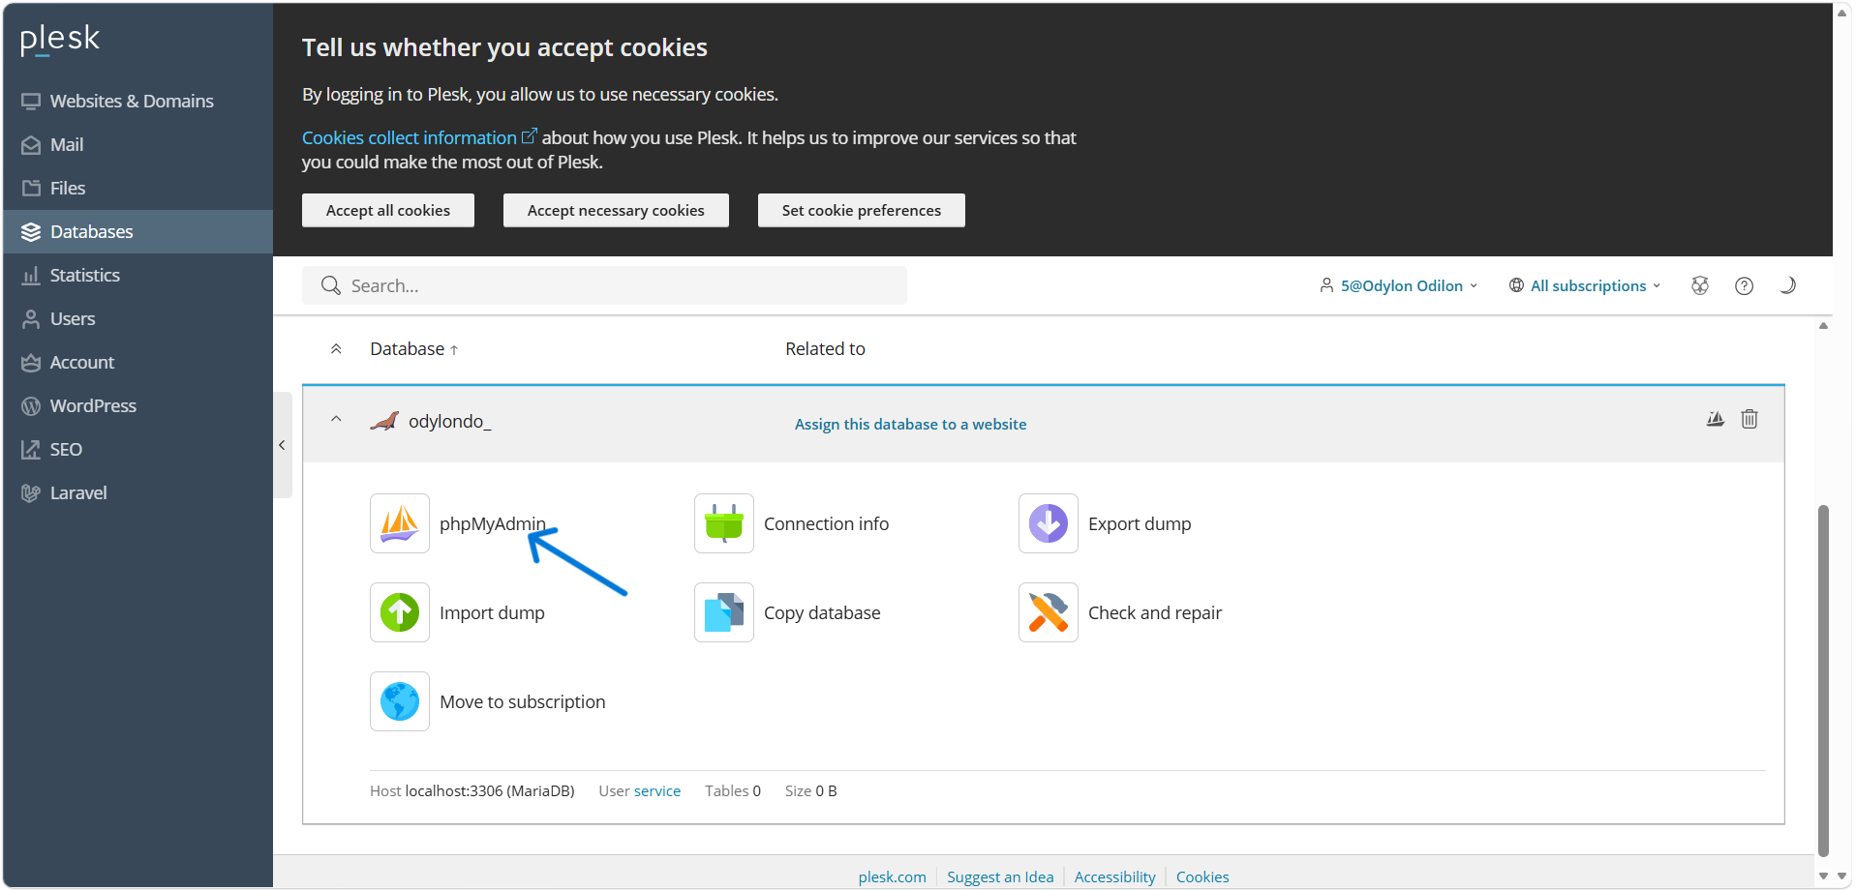Delete the odylondo_ database with trash icon
This screenshot has height=891, width=1856.
(x=1749, y=419)
